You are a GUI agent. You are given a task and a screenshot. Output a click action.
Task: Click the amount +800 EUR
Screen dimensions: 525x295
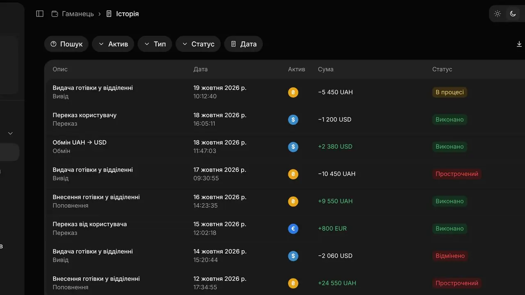(332, 229)
